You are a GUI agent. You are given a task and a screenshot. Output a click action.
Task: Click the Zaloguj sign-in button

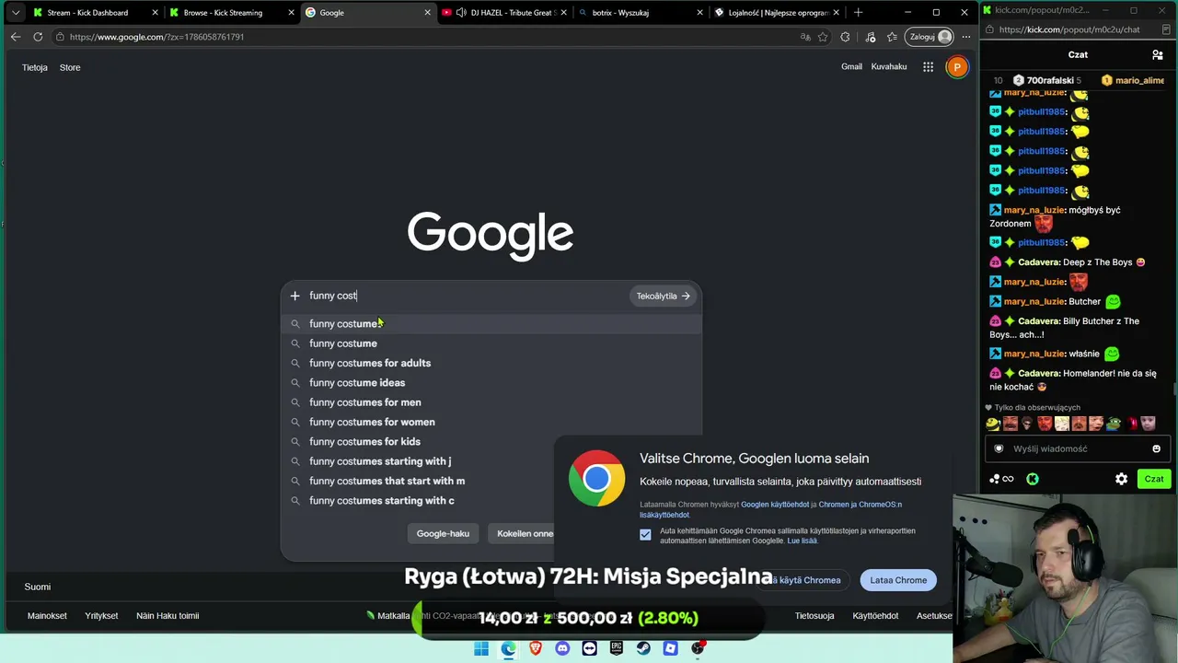[x=930, y=37]
